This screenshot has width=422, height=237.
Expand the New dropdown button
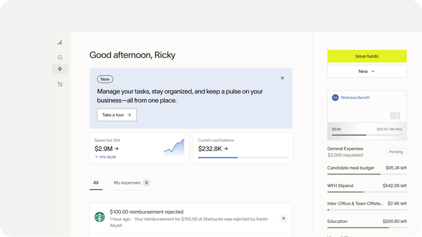coord(367,71)
